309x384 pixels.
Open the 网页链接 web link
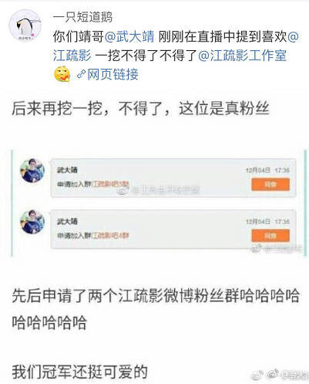click(113, 74)
